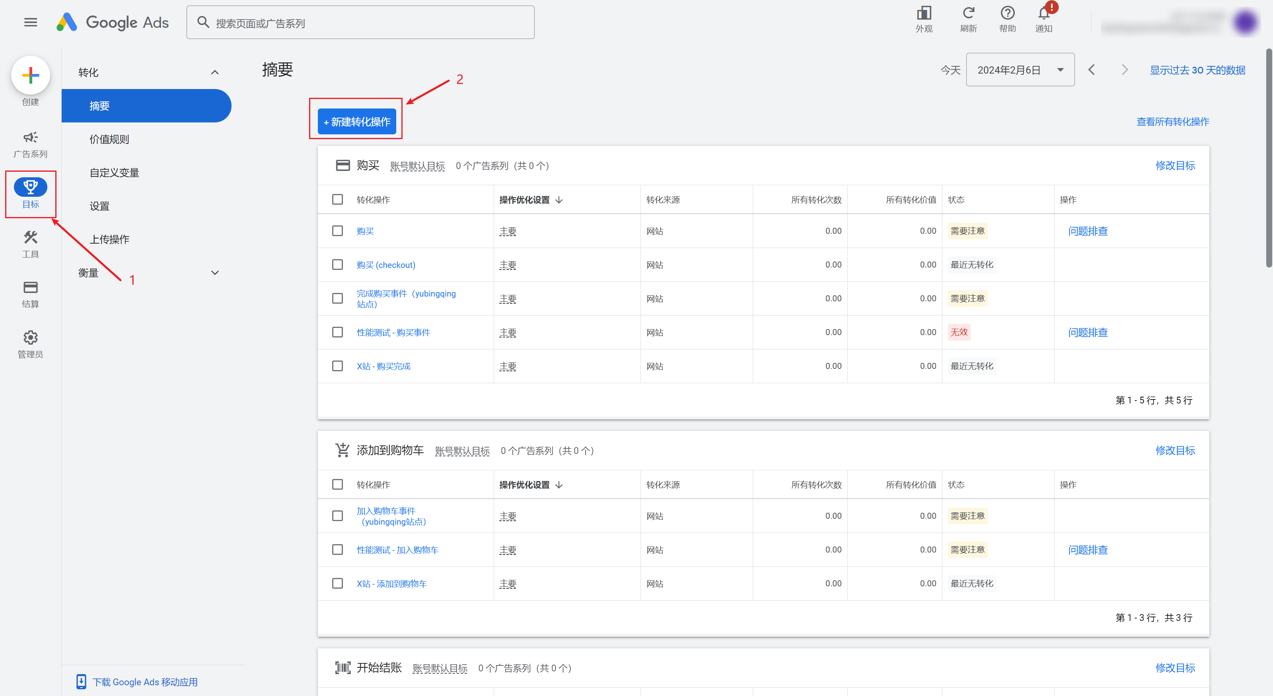The width and height of the screenshot is (1273, 696).
Task: Open 上传操作 in the sidebar menu
Action: (x=109, y=239)
